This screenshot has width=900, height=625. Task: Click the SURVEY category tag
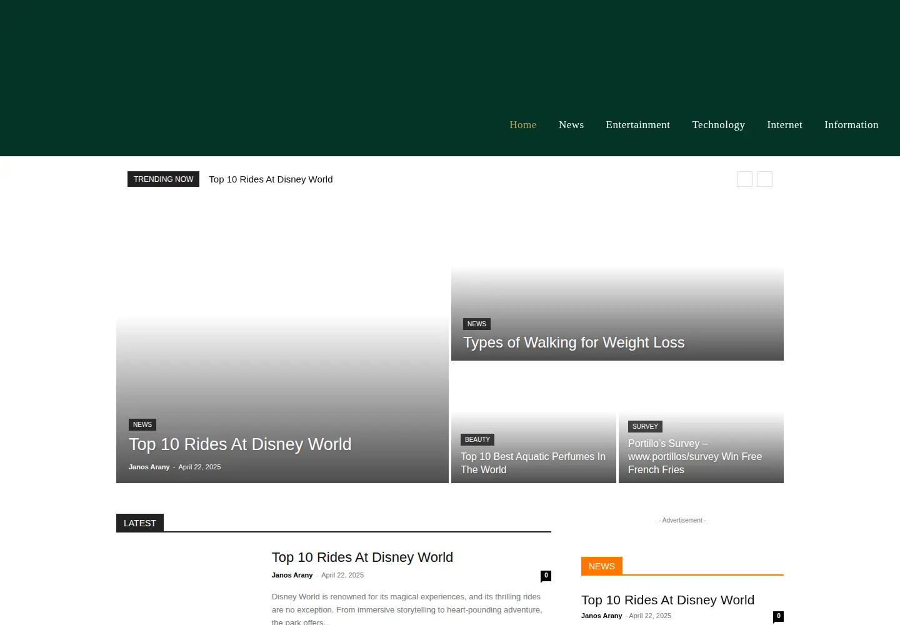coord(645,426)
